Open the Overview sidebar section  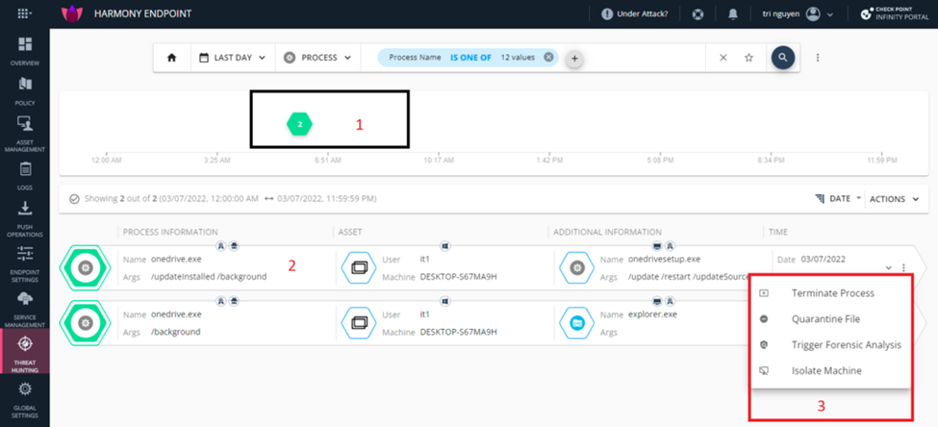24,50
